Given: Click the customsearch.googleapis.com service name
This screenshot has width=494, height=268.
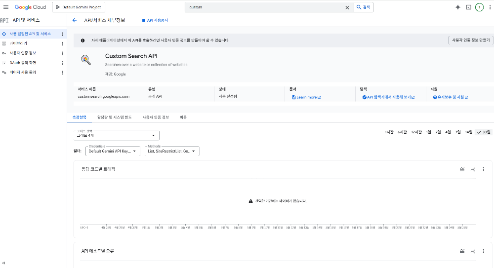Looking at the screenshot, I should pyautogui.click(x=104, y=96).
